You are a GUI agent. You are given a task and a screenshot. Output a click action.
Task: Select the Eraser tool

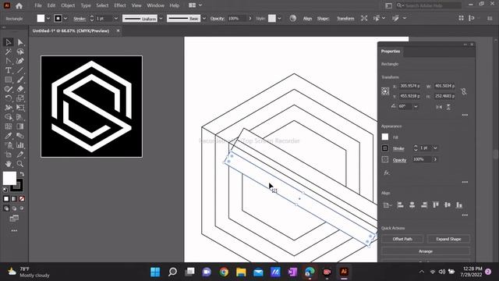coord(20,89)
